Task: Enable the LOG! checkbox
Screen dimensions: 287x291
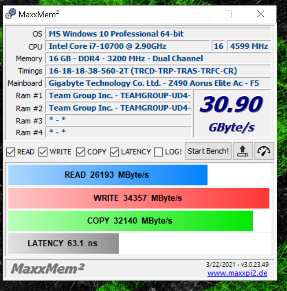Action: pyautogui.click(x=158, y=152)
